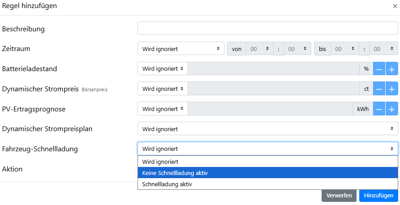Screen dimensions: 400x205
Task: Click the plus button for PV-Ertragsprognose
Action: (x=392, y=109)
